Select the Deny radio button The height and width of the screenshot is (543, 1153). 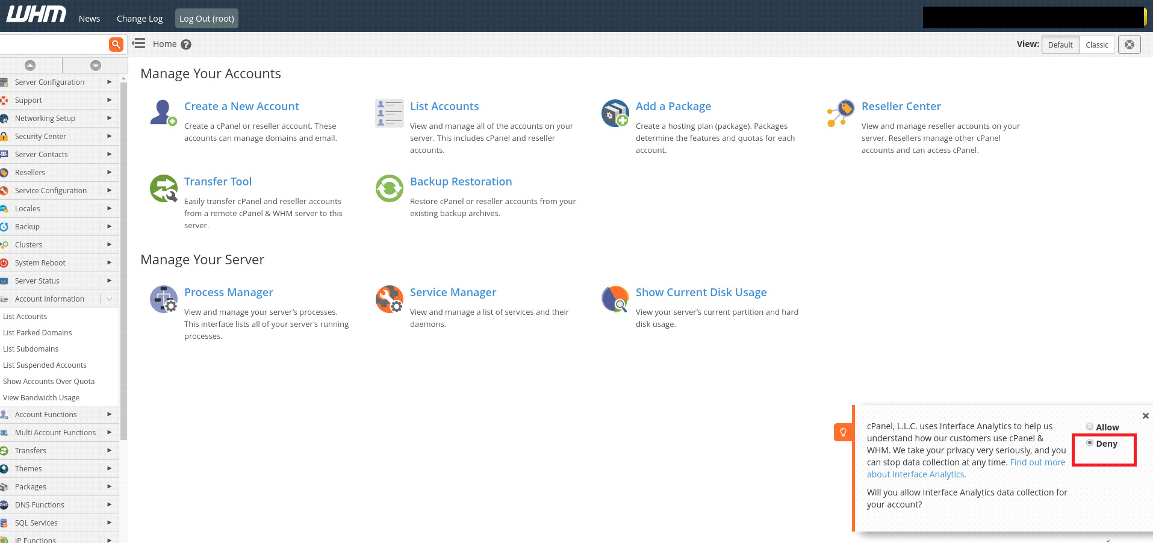coord(1090,443)
